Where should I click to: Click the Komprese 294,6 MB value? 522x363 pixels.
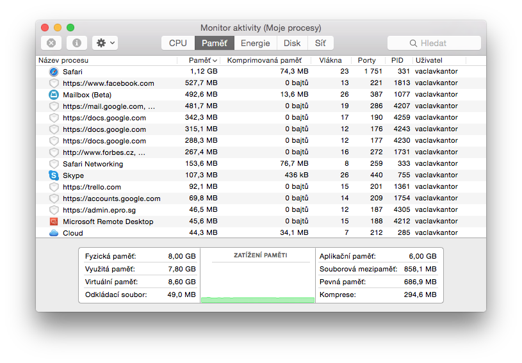pos(420,294)
